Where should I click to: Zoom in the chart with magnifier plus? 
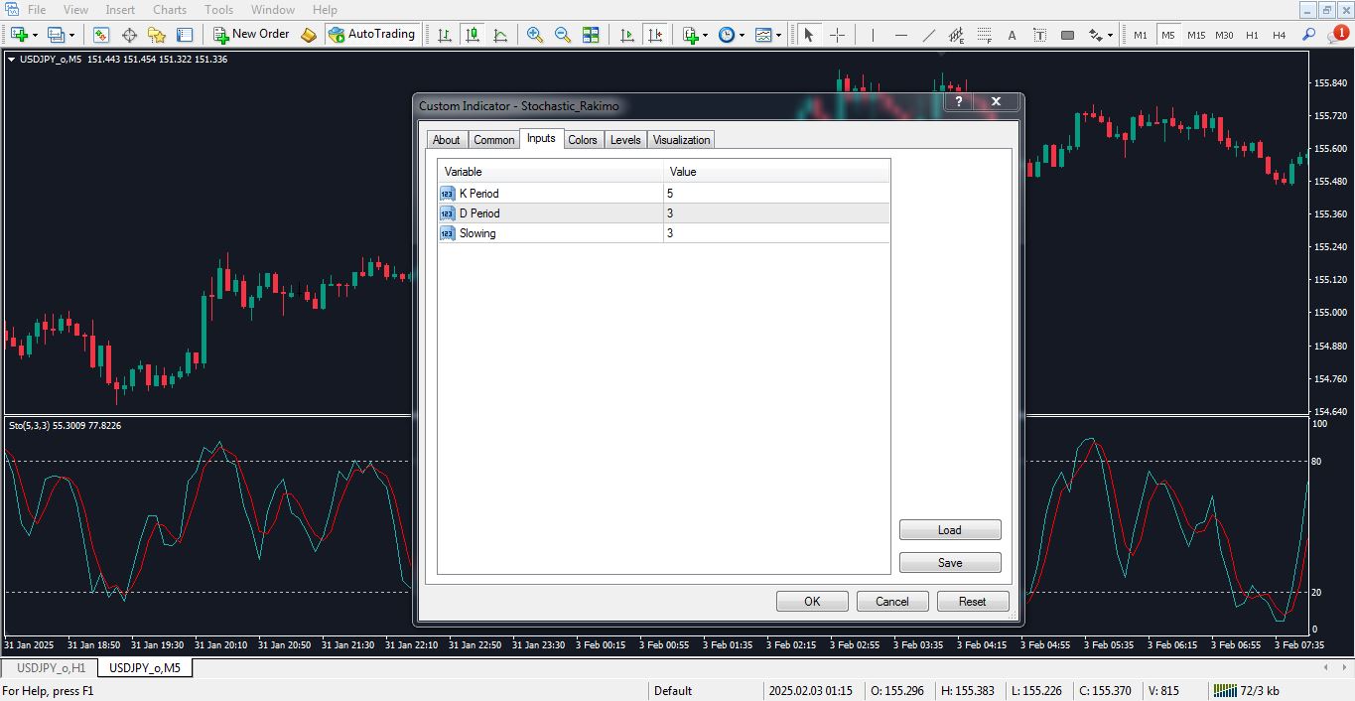click(535, 35)
